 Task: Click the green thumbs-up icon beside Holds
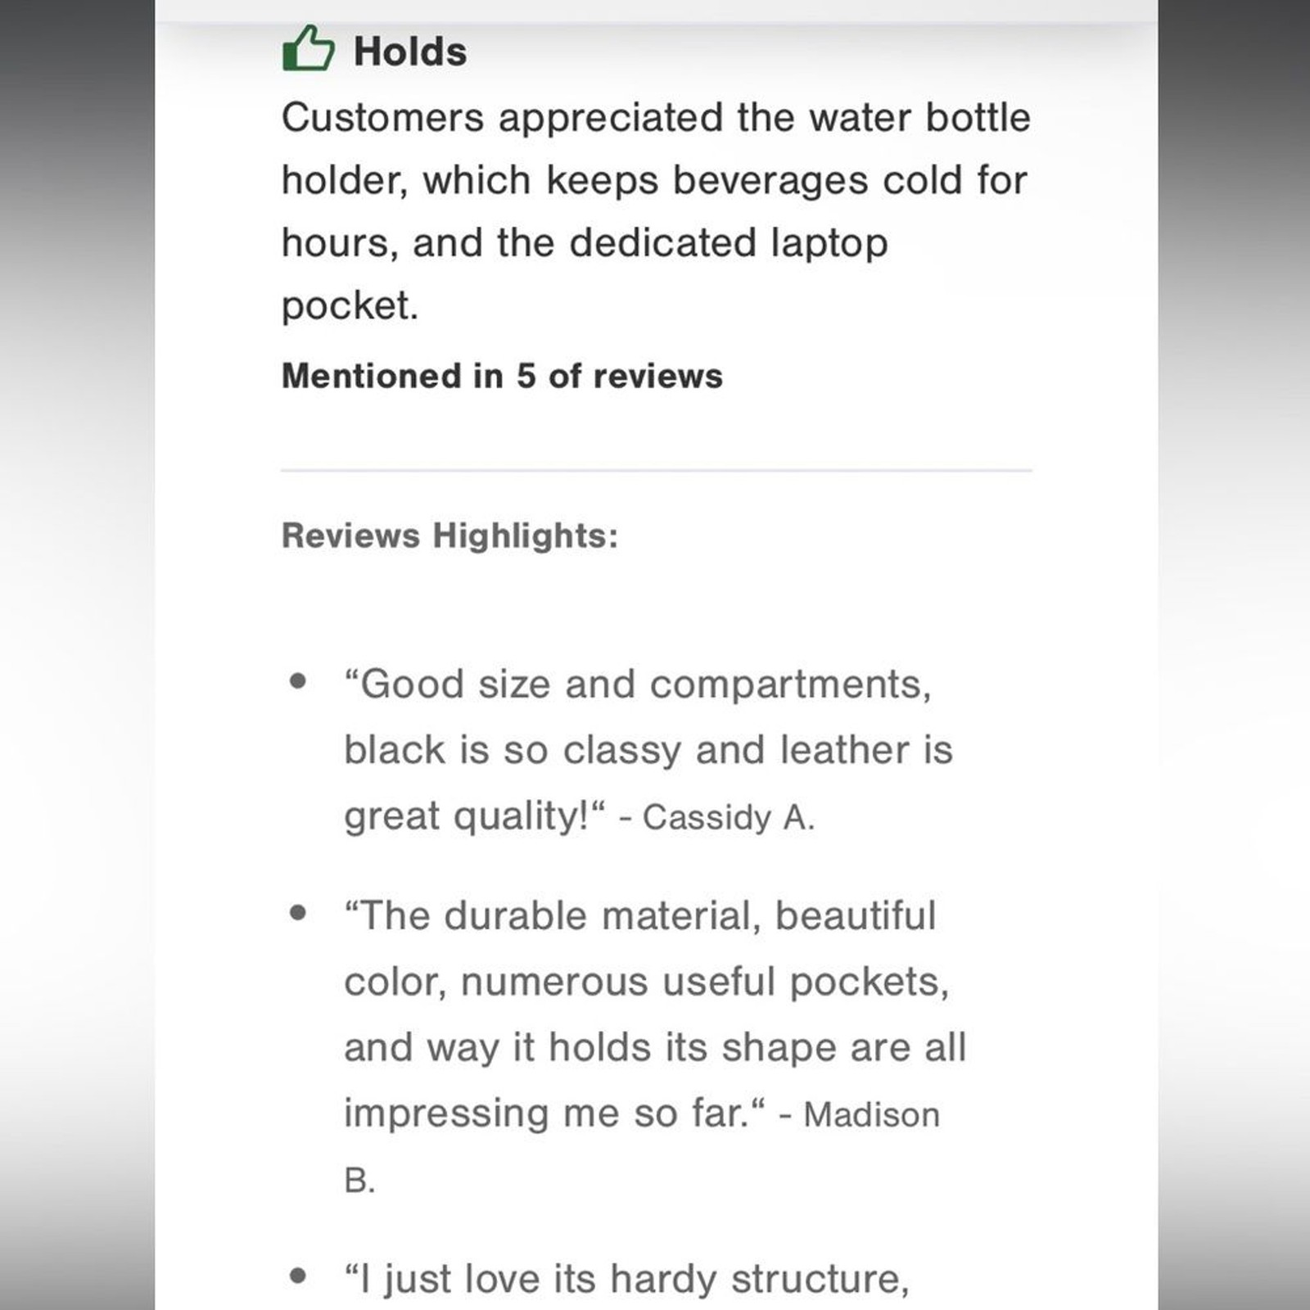pyautogui.click(x=308, y=48)
